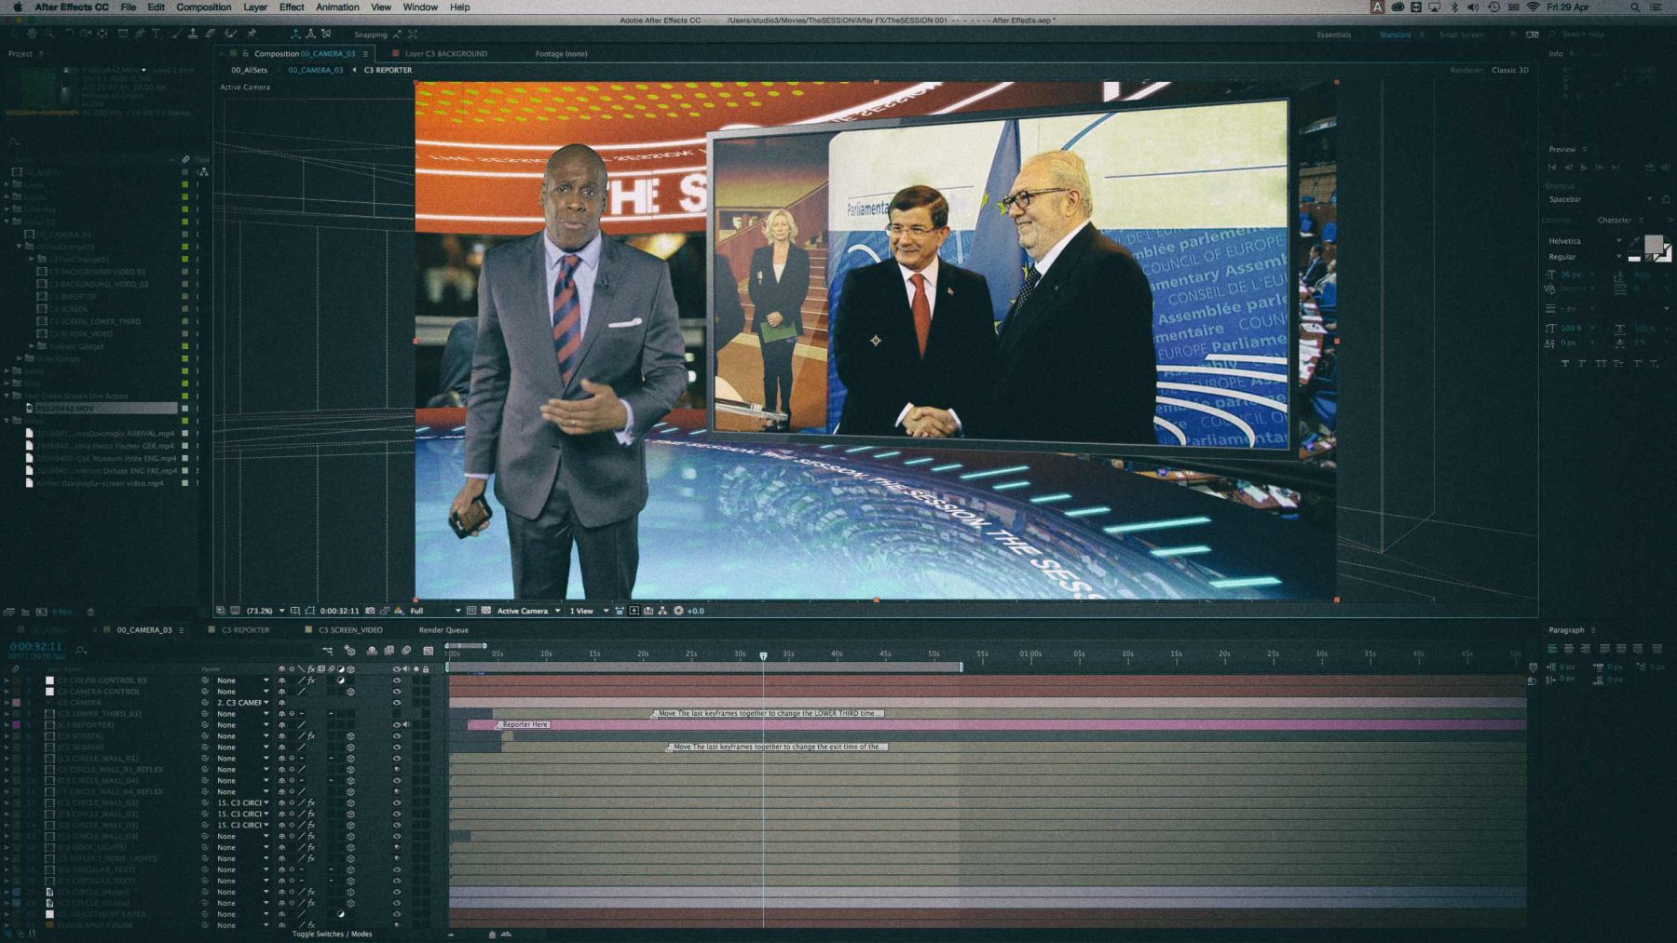Click Toggle Switches / Modes button
This screenshot has height=943, width=1677.
point(333,934)
